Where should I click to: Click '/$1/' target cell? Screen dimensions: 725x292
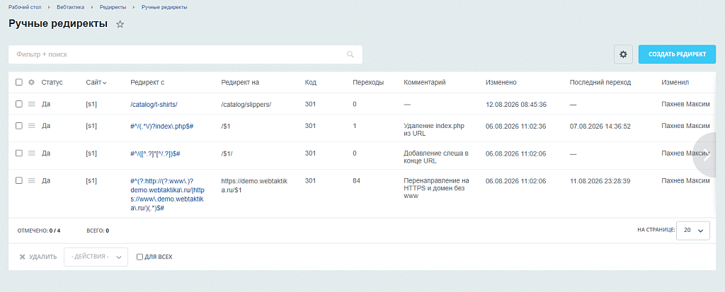229,153
